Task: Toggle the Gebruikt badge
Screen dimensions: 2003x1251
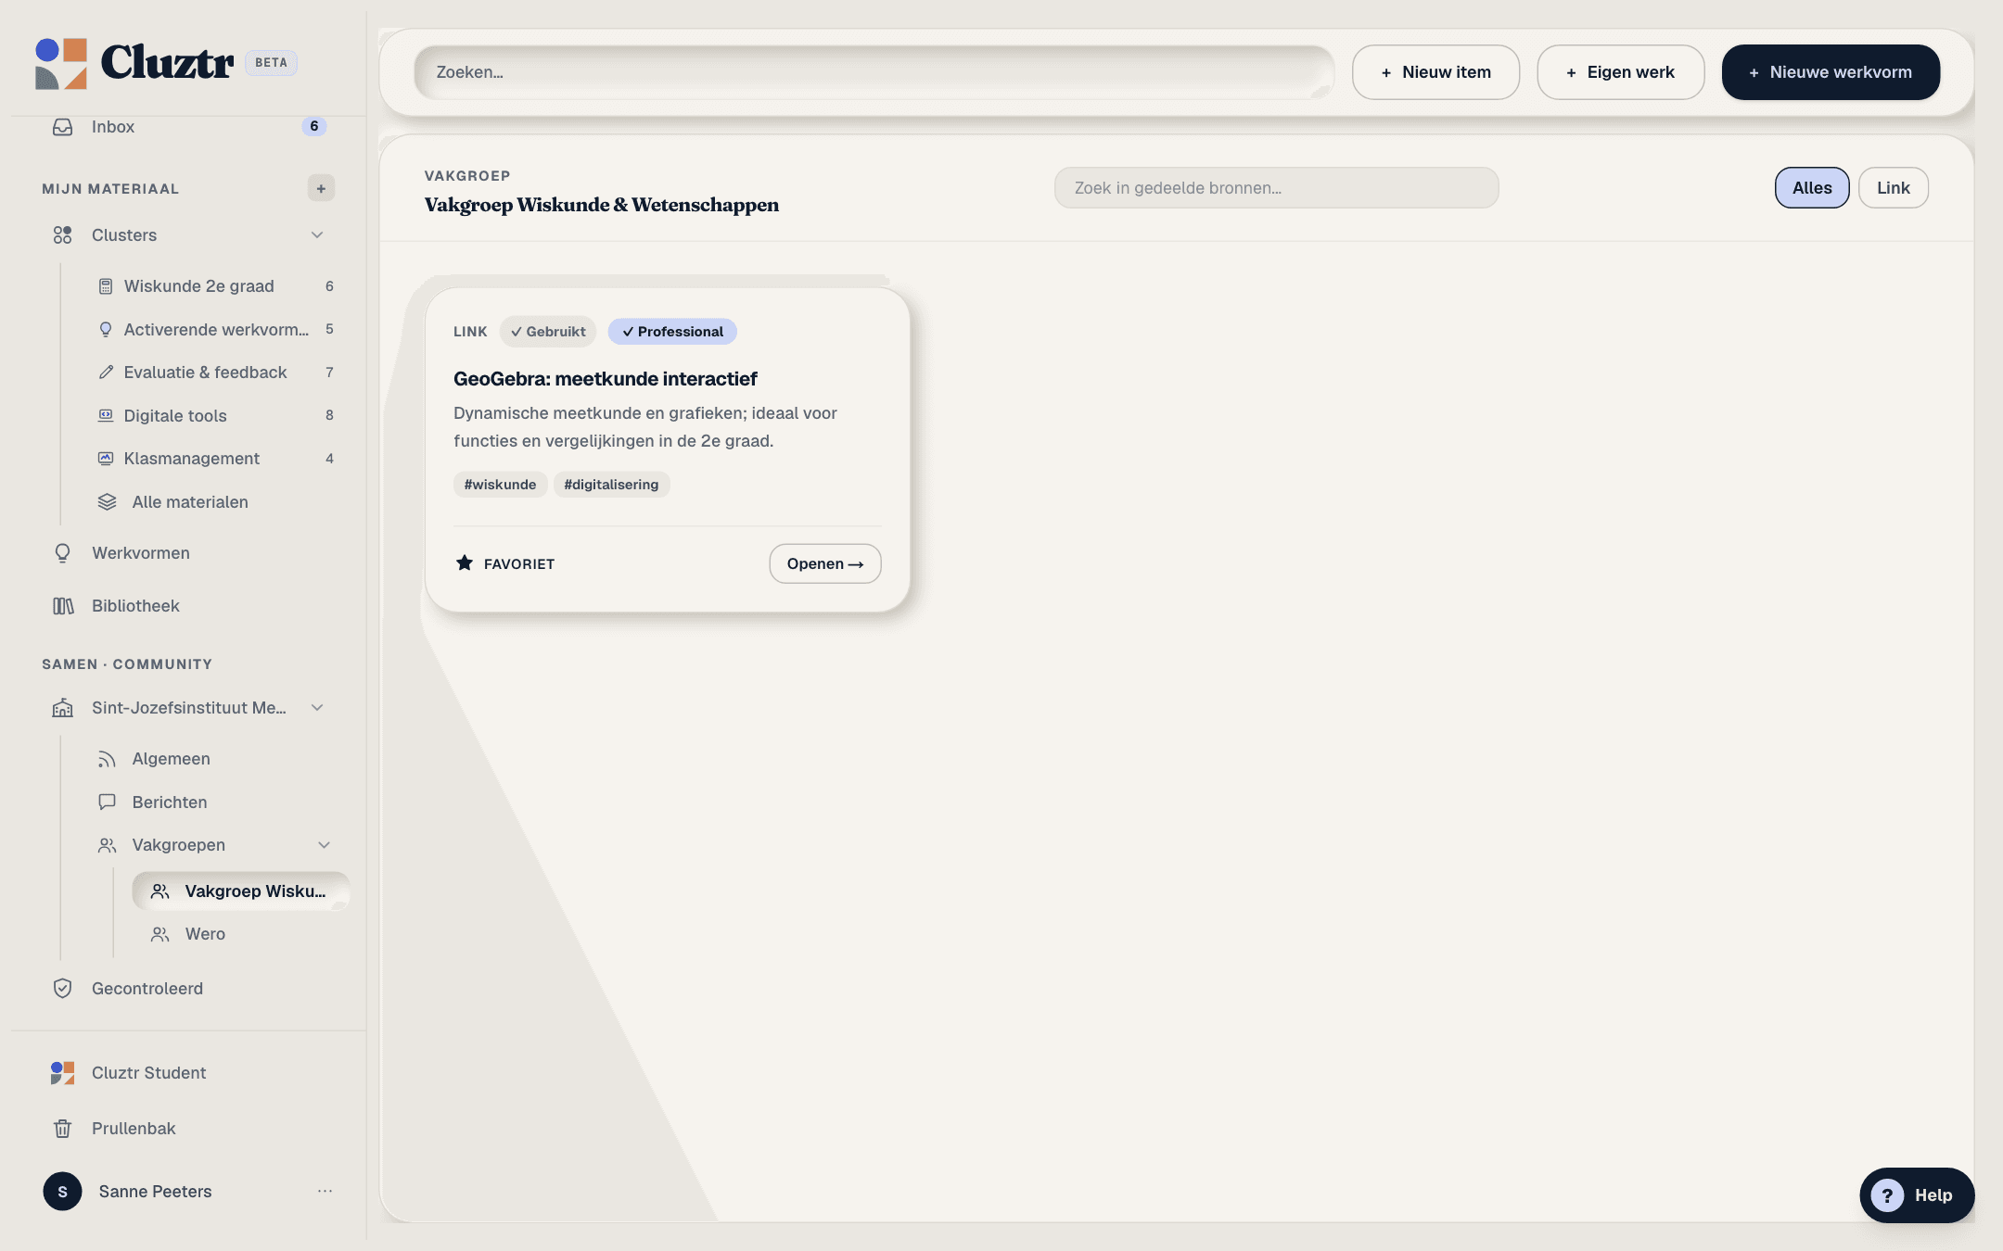Action: pos(548,332)
